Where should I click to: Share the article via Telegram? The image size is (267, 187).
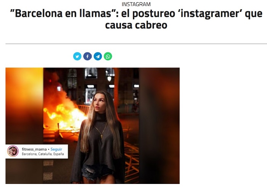point(98,56)
